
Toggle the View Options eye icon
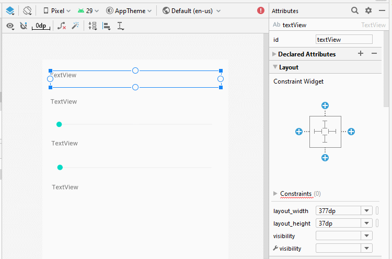coord(10,26)
